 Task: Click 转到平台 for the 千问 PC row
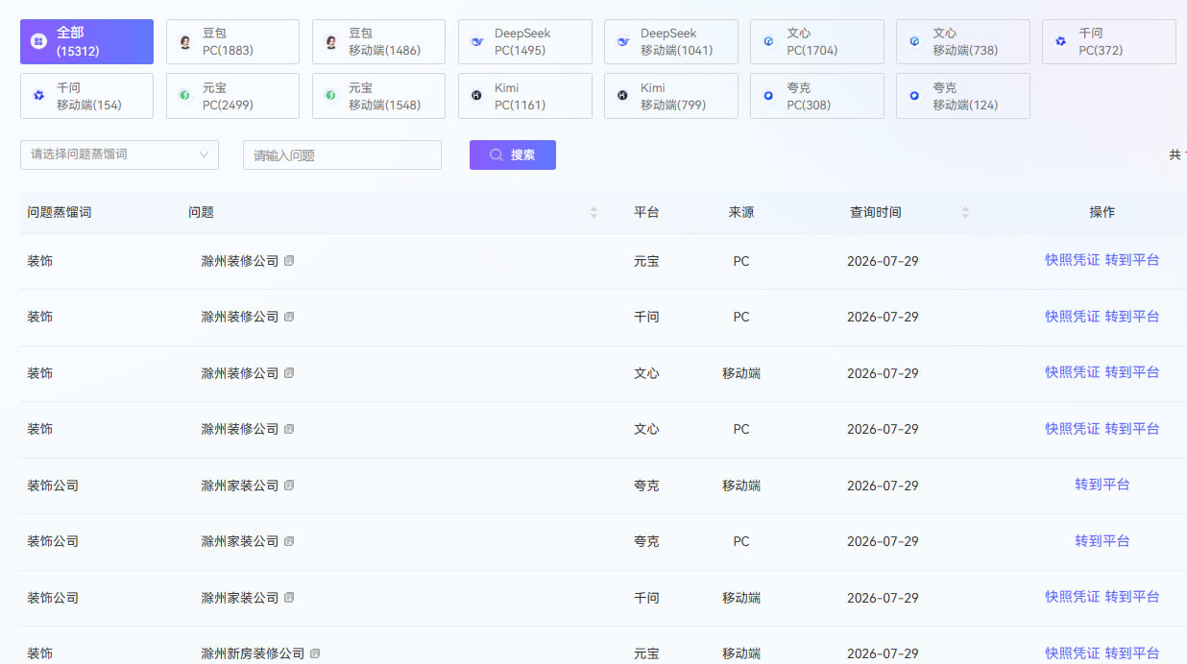(1132, 316)
